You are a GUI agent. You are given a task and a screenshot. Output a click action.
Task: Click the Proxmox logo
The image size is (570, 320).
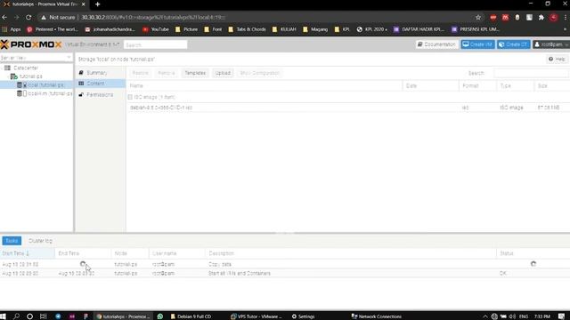31,44
